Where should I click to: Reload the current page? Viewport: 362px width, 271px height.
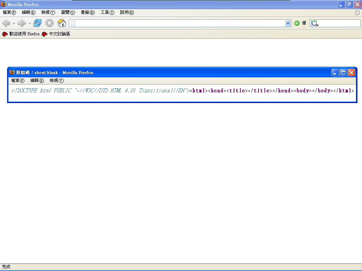click(37, 23)
